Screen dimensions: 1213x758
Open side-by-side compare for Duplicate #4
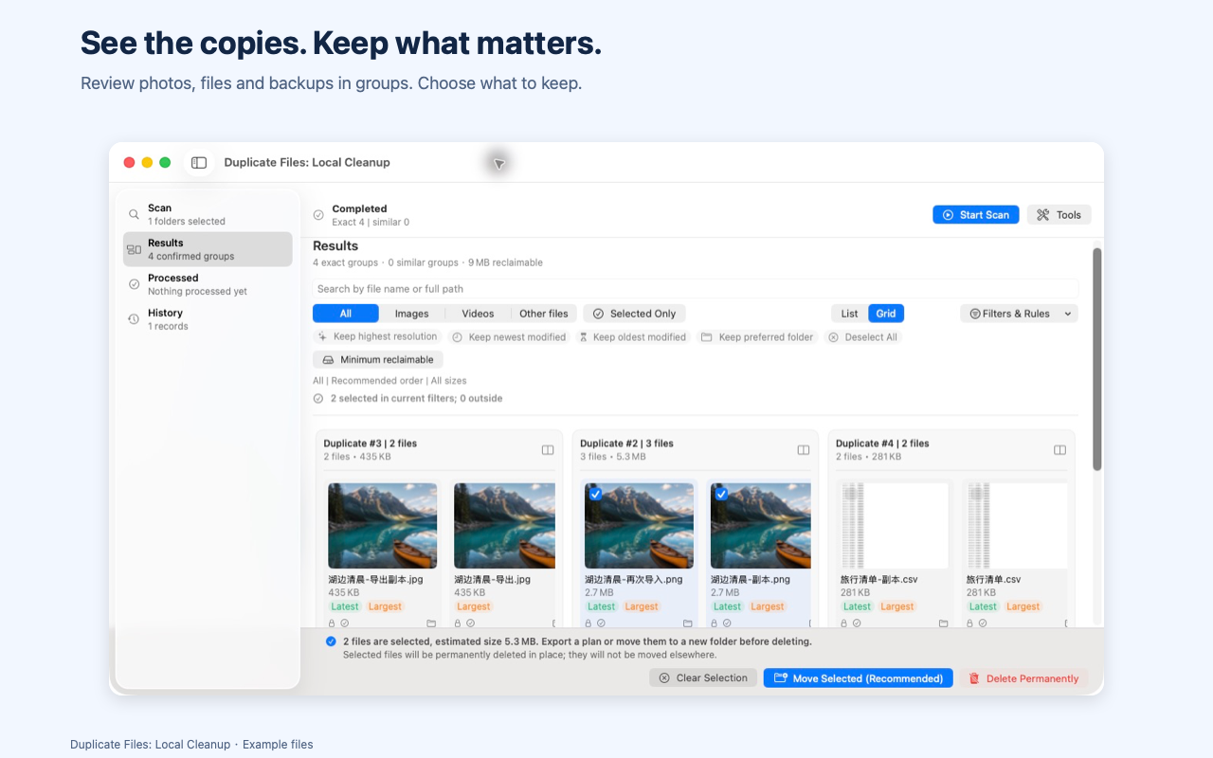(x=1060, y=450)
